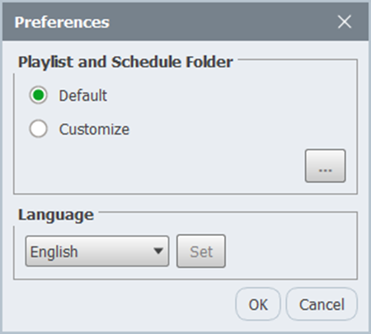Open folder browser with the ellipsis button
This screenshot has width=371, height=334.
pyautogui.click(x=325, y=166)
